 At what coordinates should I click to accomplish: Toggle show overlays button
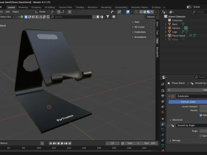(128, 12)
